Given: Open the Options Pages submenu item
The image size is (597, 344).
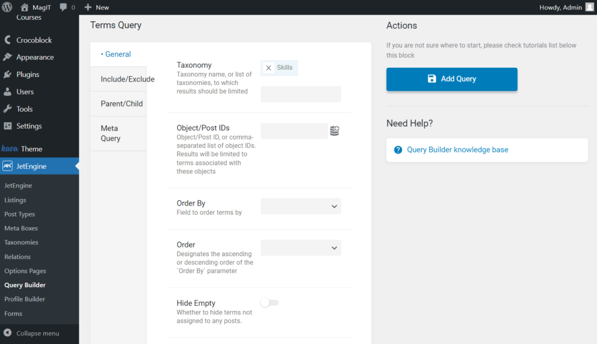Looking at the screenshot, I should [25, 271].
